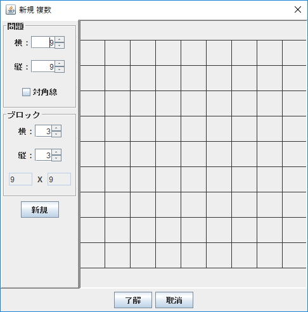The image size is (308, 312).
Task: Increase the ブロック 縦 spinner value
Action: [x=56, y=152]
